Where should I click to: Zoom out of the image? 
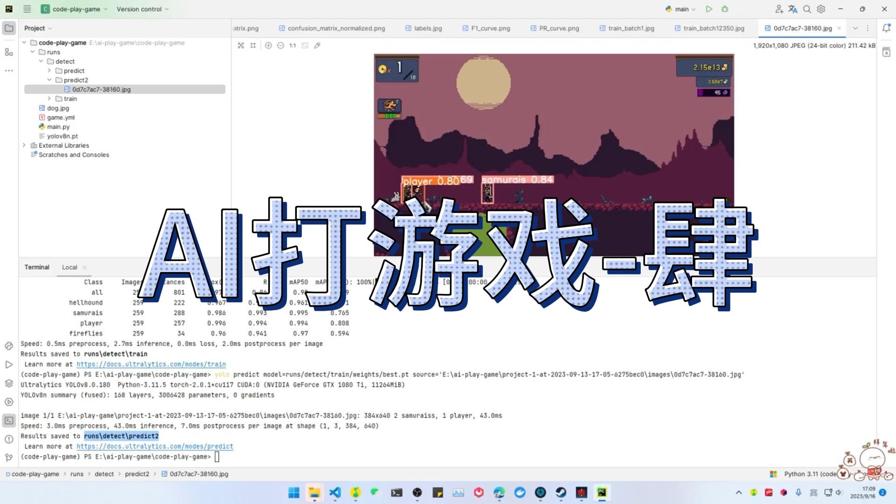click(280, 45)
